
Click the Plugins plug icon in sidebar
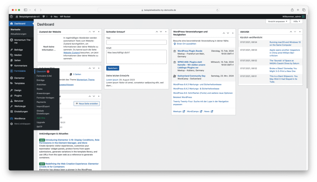click(x=11, y=96)
